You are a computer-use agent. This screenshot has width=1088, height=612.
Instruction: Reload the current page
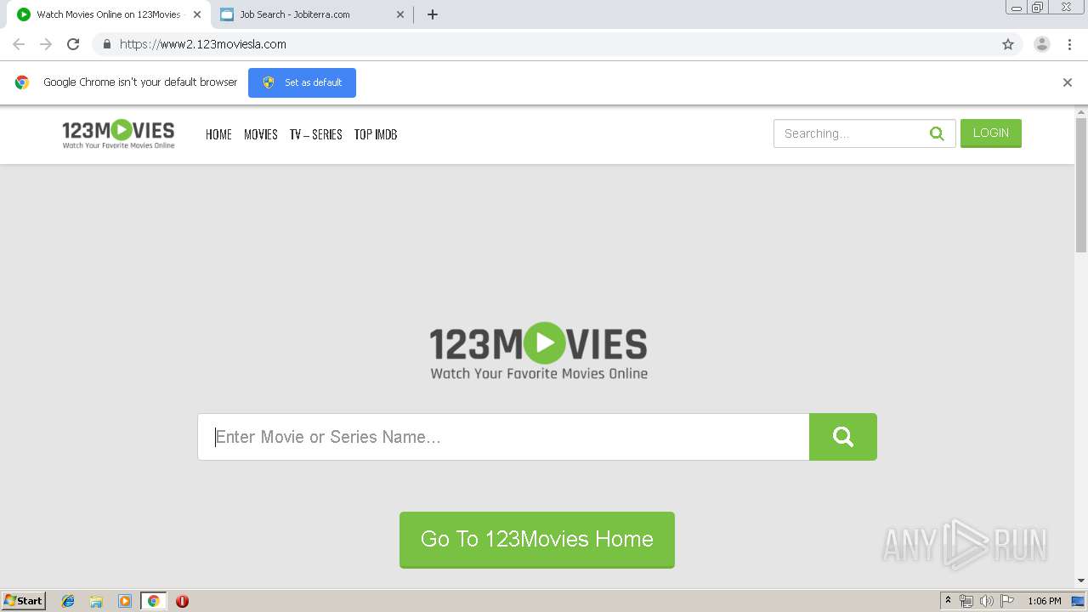click(x=73, y=44)
